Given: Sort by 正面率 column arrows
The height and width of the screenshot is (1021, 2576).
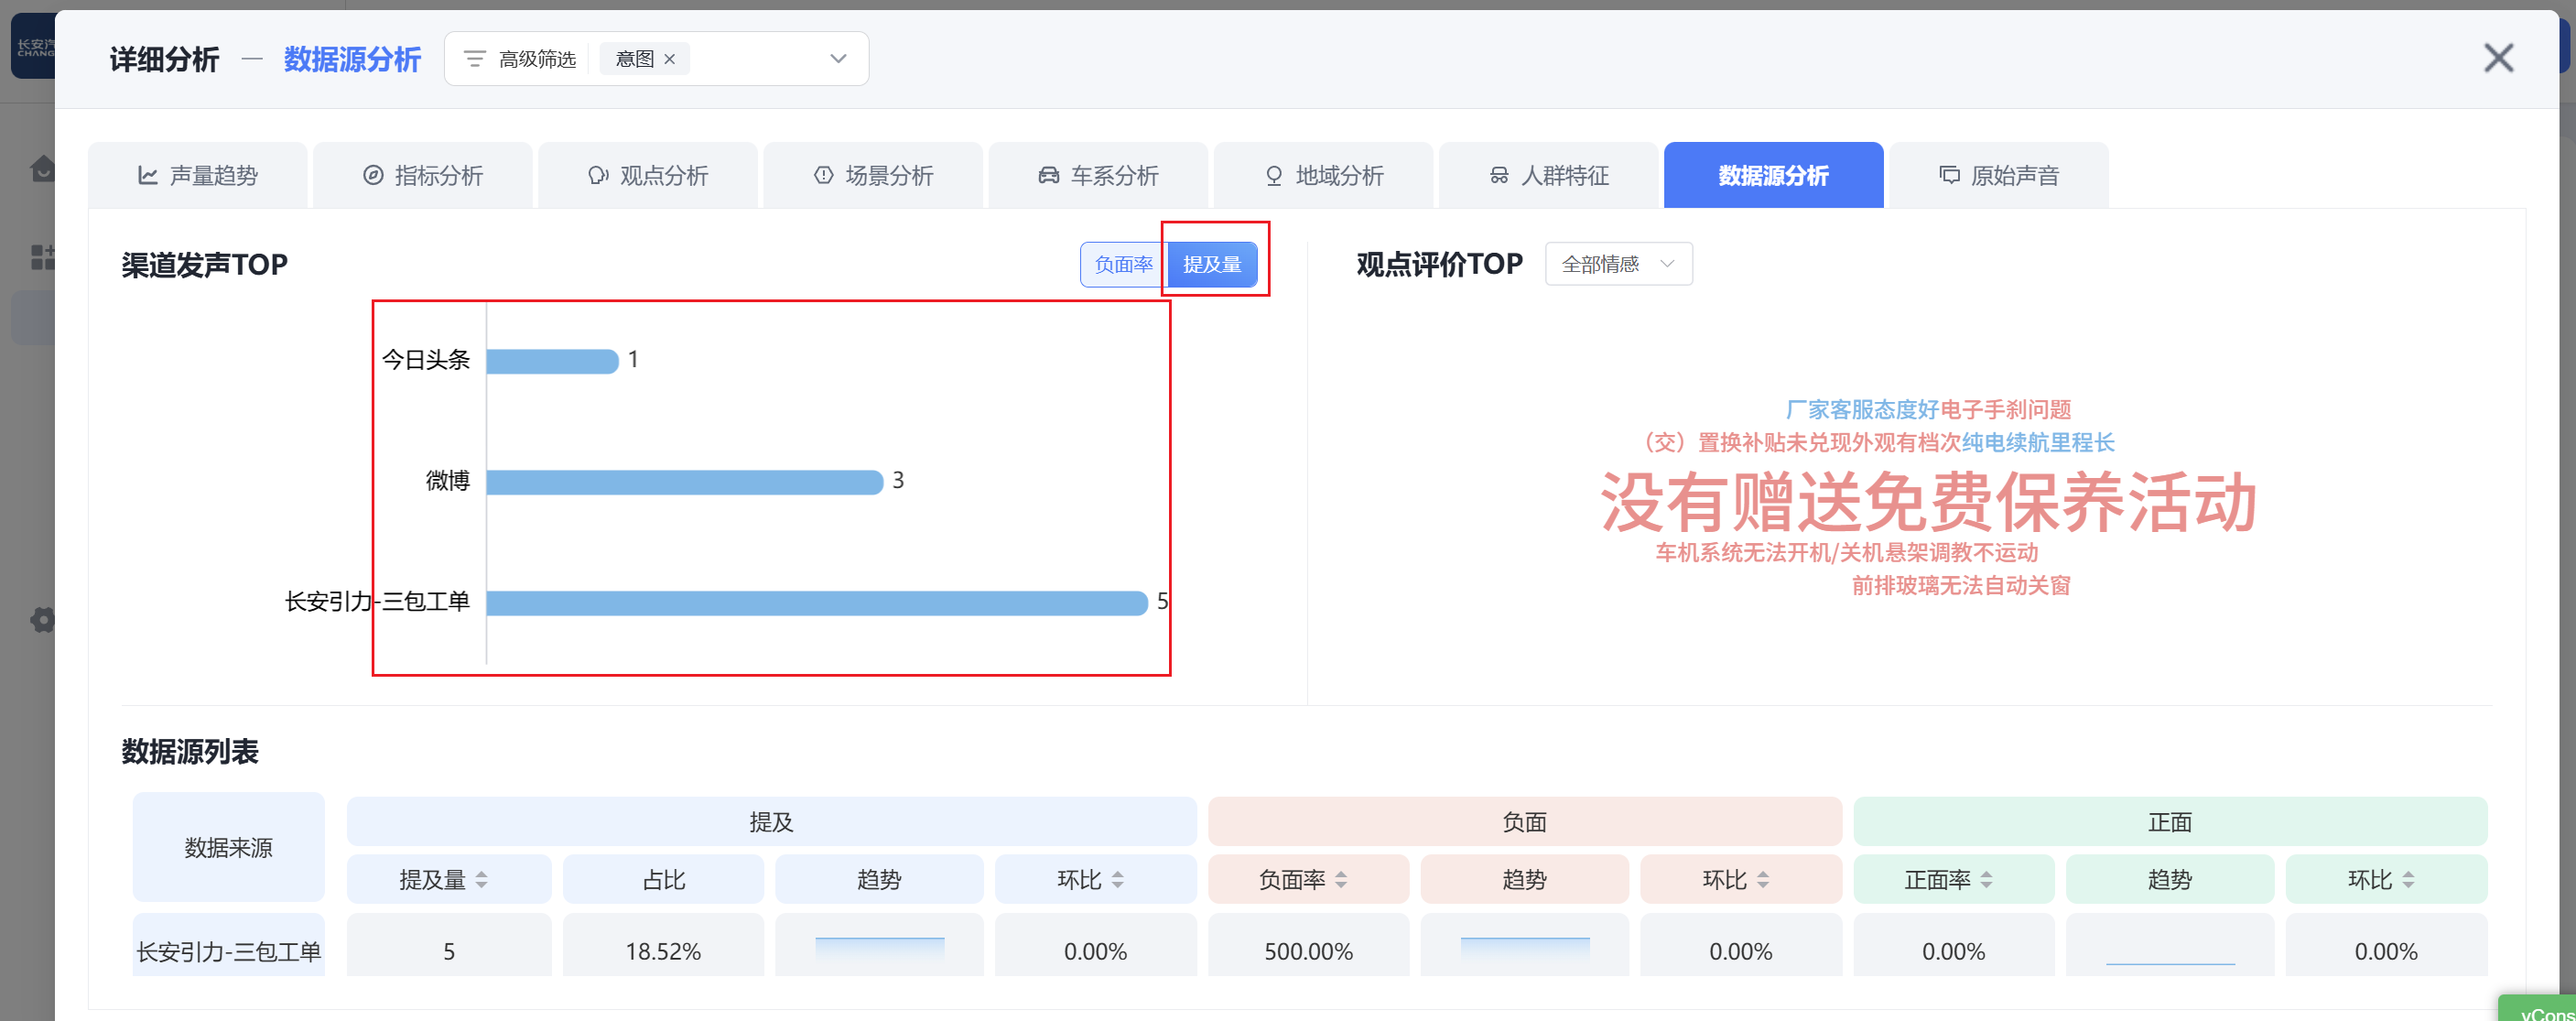Looking at the screenshot, I should [1986, 880].
